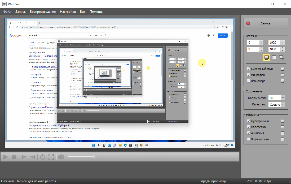Open Микрофон settings options button
The width and height of the screenshot is (291, 184).
[283, 75]
